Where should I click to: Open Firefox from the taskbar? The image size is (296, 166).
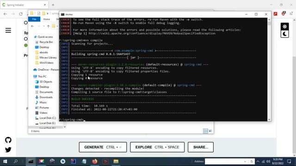click(x=95, y=161)
